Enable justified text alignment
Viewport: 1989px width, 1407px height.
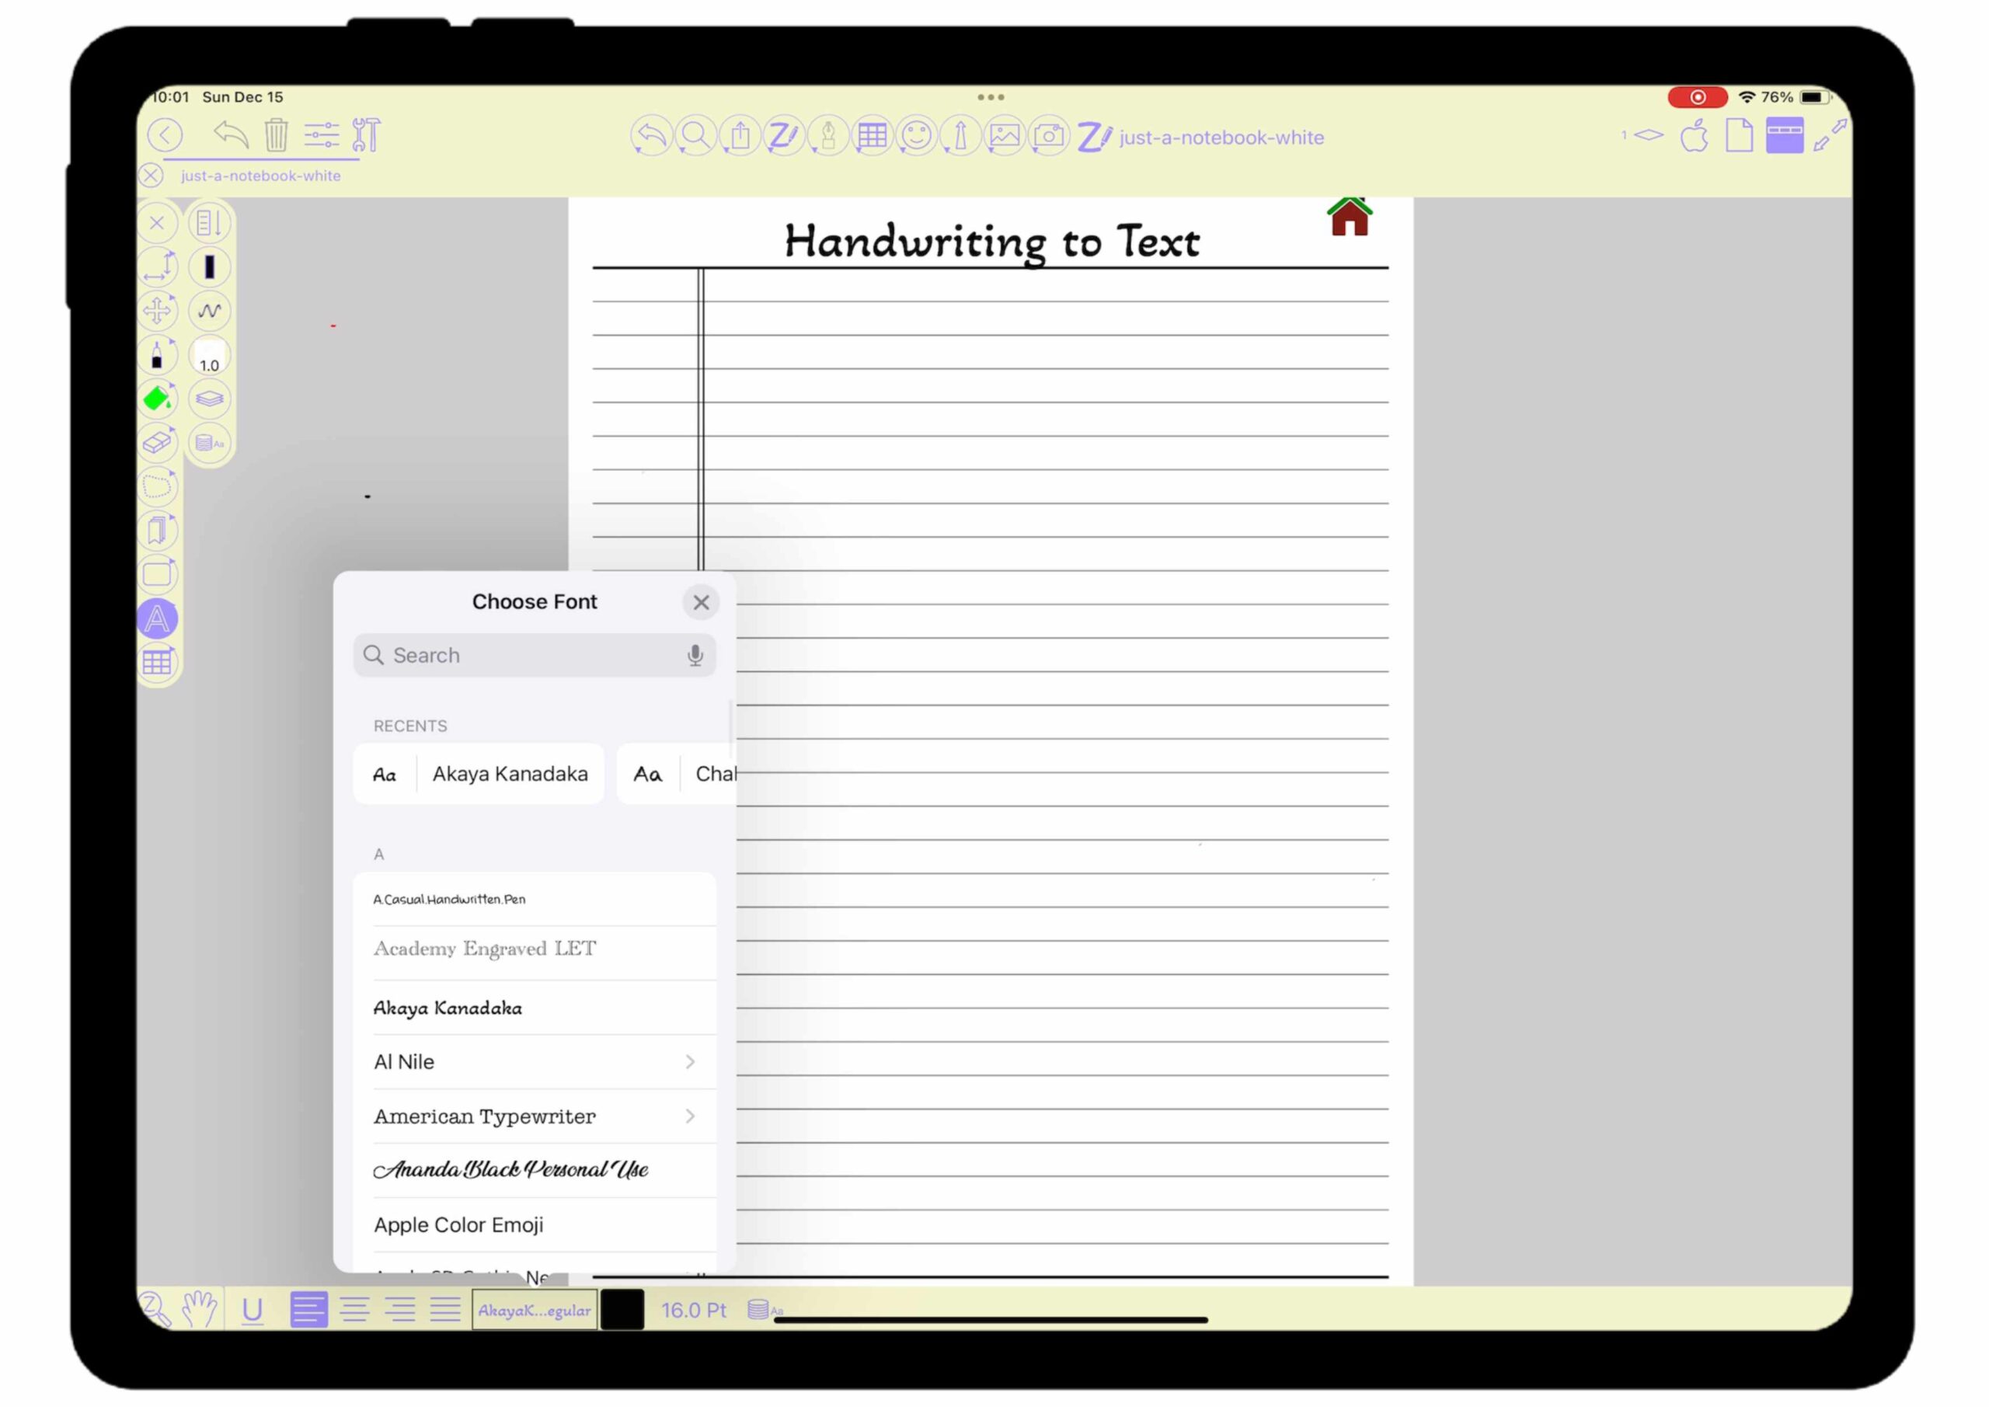click(x=445, y=1310)
